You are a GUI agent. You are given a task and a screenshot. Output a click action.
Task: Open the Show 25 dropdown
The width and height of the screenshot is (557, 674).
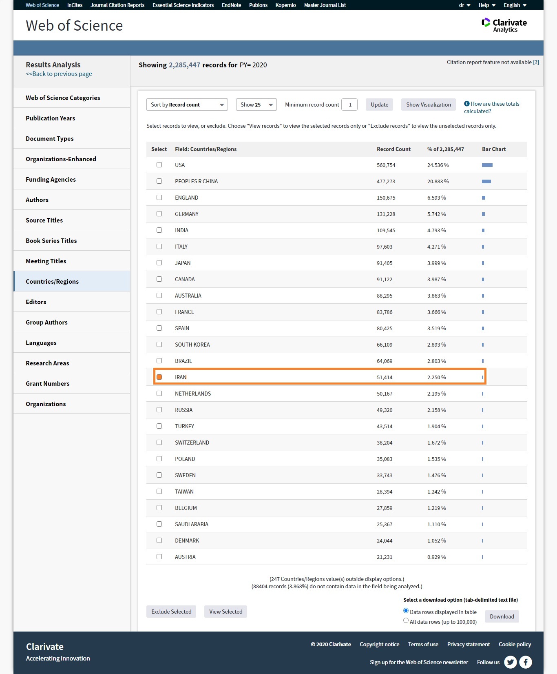256,105
